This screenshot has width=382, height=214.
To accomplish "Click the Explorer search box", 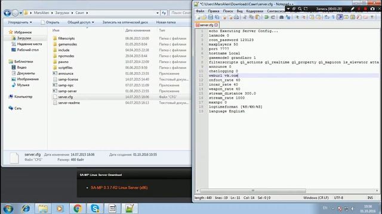I will coord(180,13).
